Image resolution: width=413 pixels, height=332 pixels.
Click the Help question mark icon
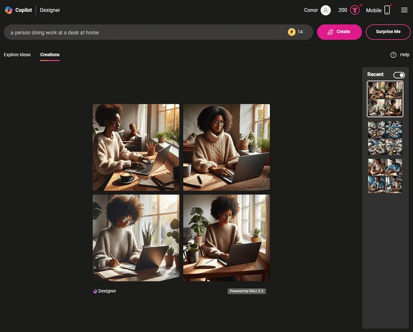click(x=393, y=55)
